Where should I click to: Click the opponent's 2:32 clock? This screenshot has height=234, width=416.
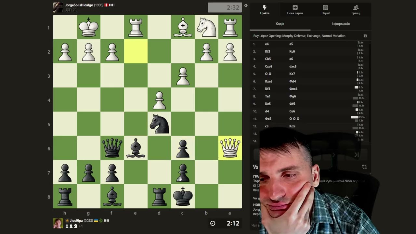click(x=225, y=7)
